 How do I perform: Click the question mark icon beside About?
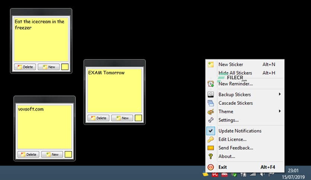[x=211, y=157]
